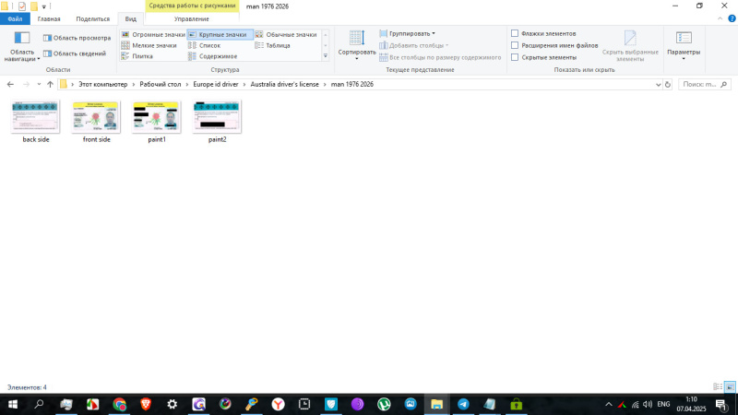Open 'Область навигации' dropdown
Image resolution: width=738 pixels, height=415 pixels.
22,55
